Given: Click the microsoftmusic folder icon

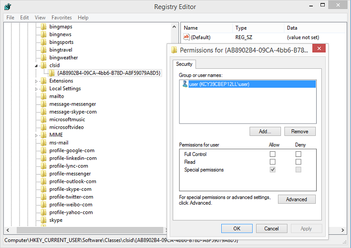Looking at the screenshot, I should (x=44, y=120).
